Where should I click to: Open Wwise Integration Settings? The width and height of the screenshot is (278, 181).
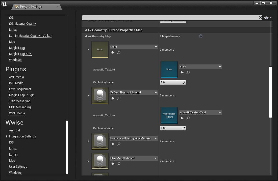22,136
